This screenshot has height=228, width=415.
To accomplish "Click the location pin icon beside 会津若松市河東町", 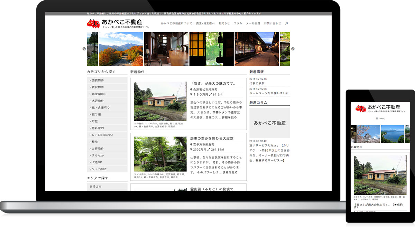I will click(191, 89).
